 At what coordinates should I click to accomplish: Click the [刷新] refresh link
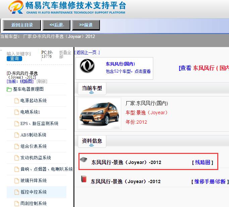tap(42, 81)
